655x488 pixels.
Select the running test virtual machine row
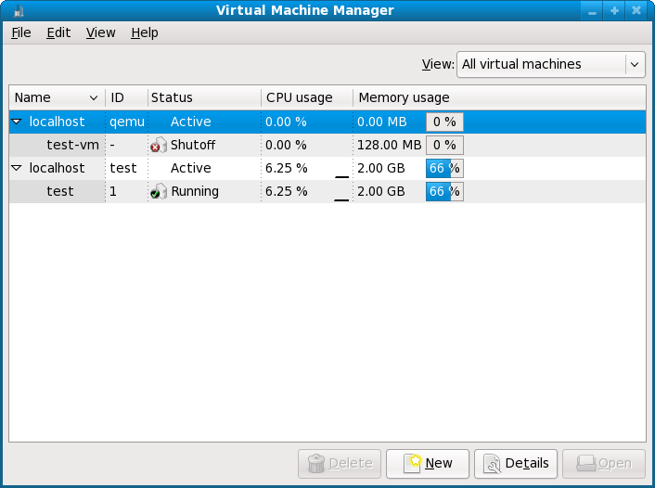(60, 191)
